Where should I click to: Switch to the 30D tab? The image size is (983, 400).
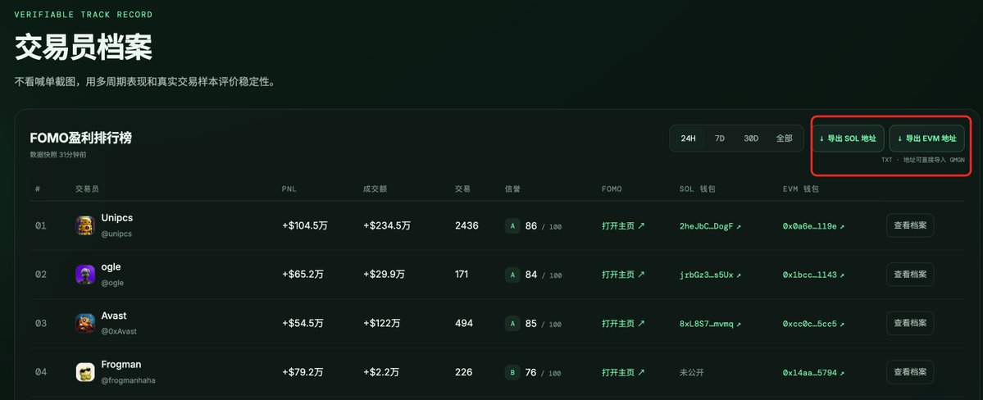[x=751, y=139]
